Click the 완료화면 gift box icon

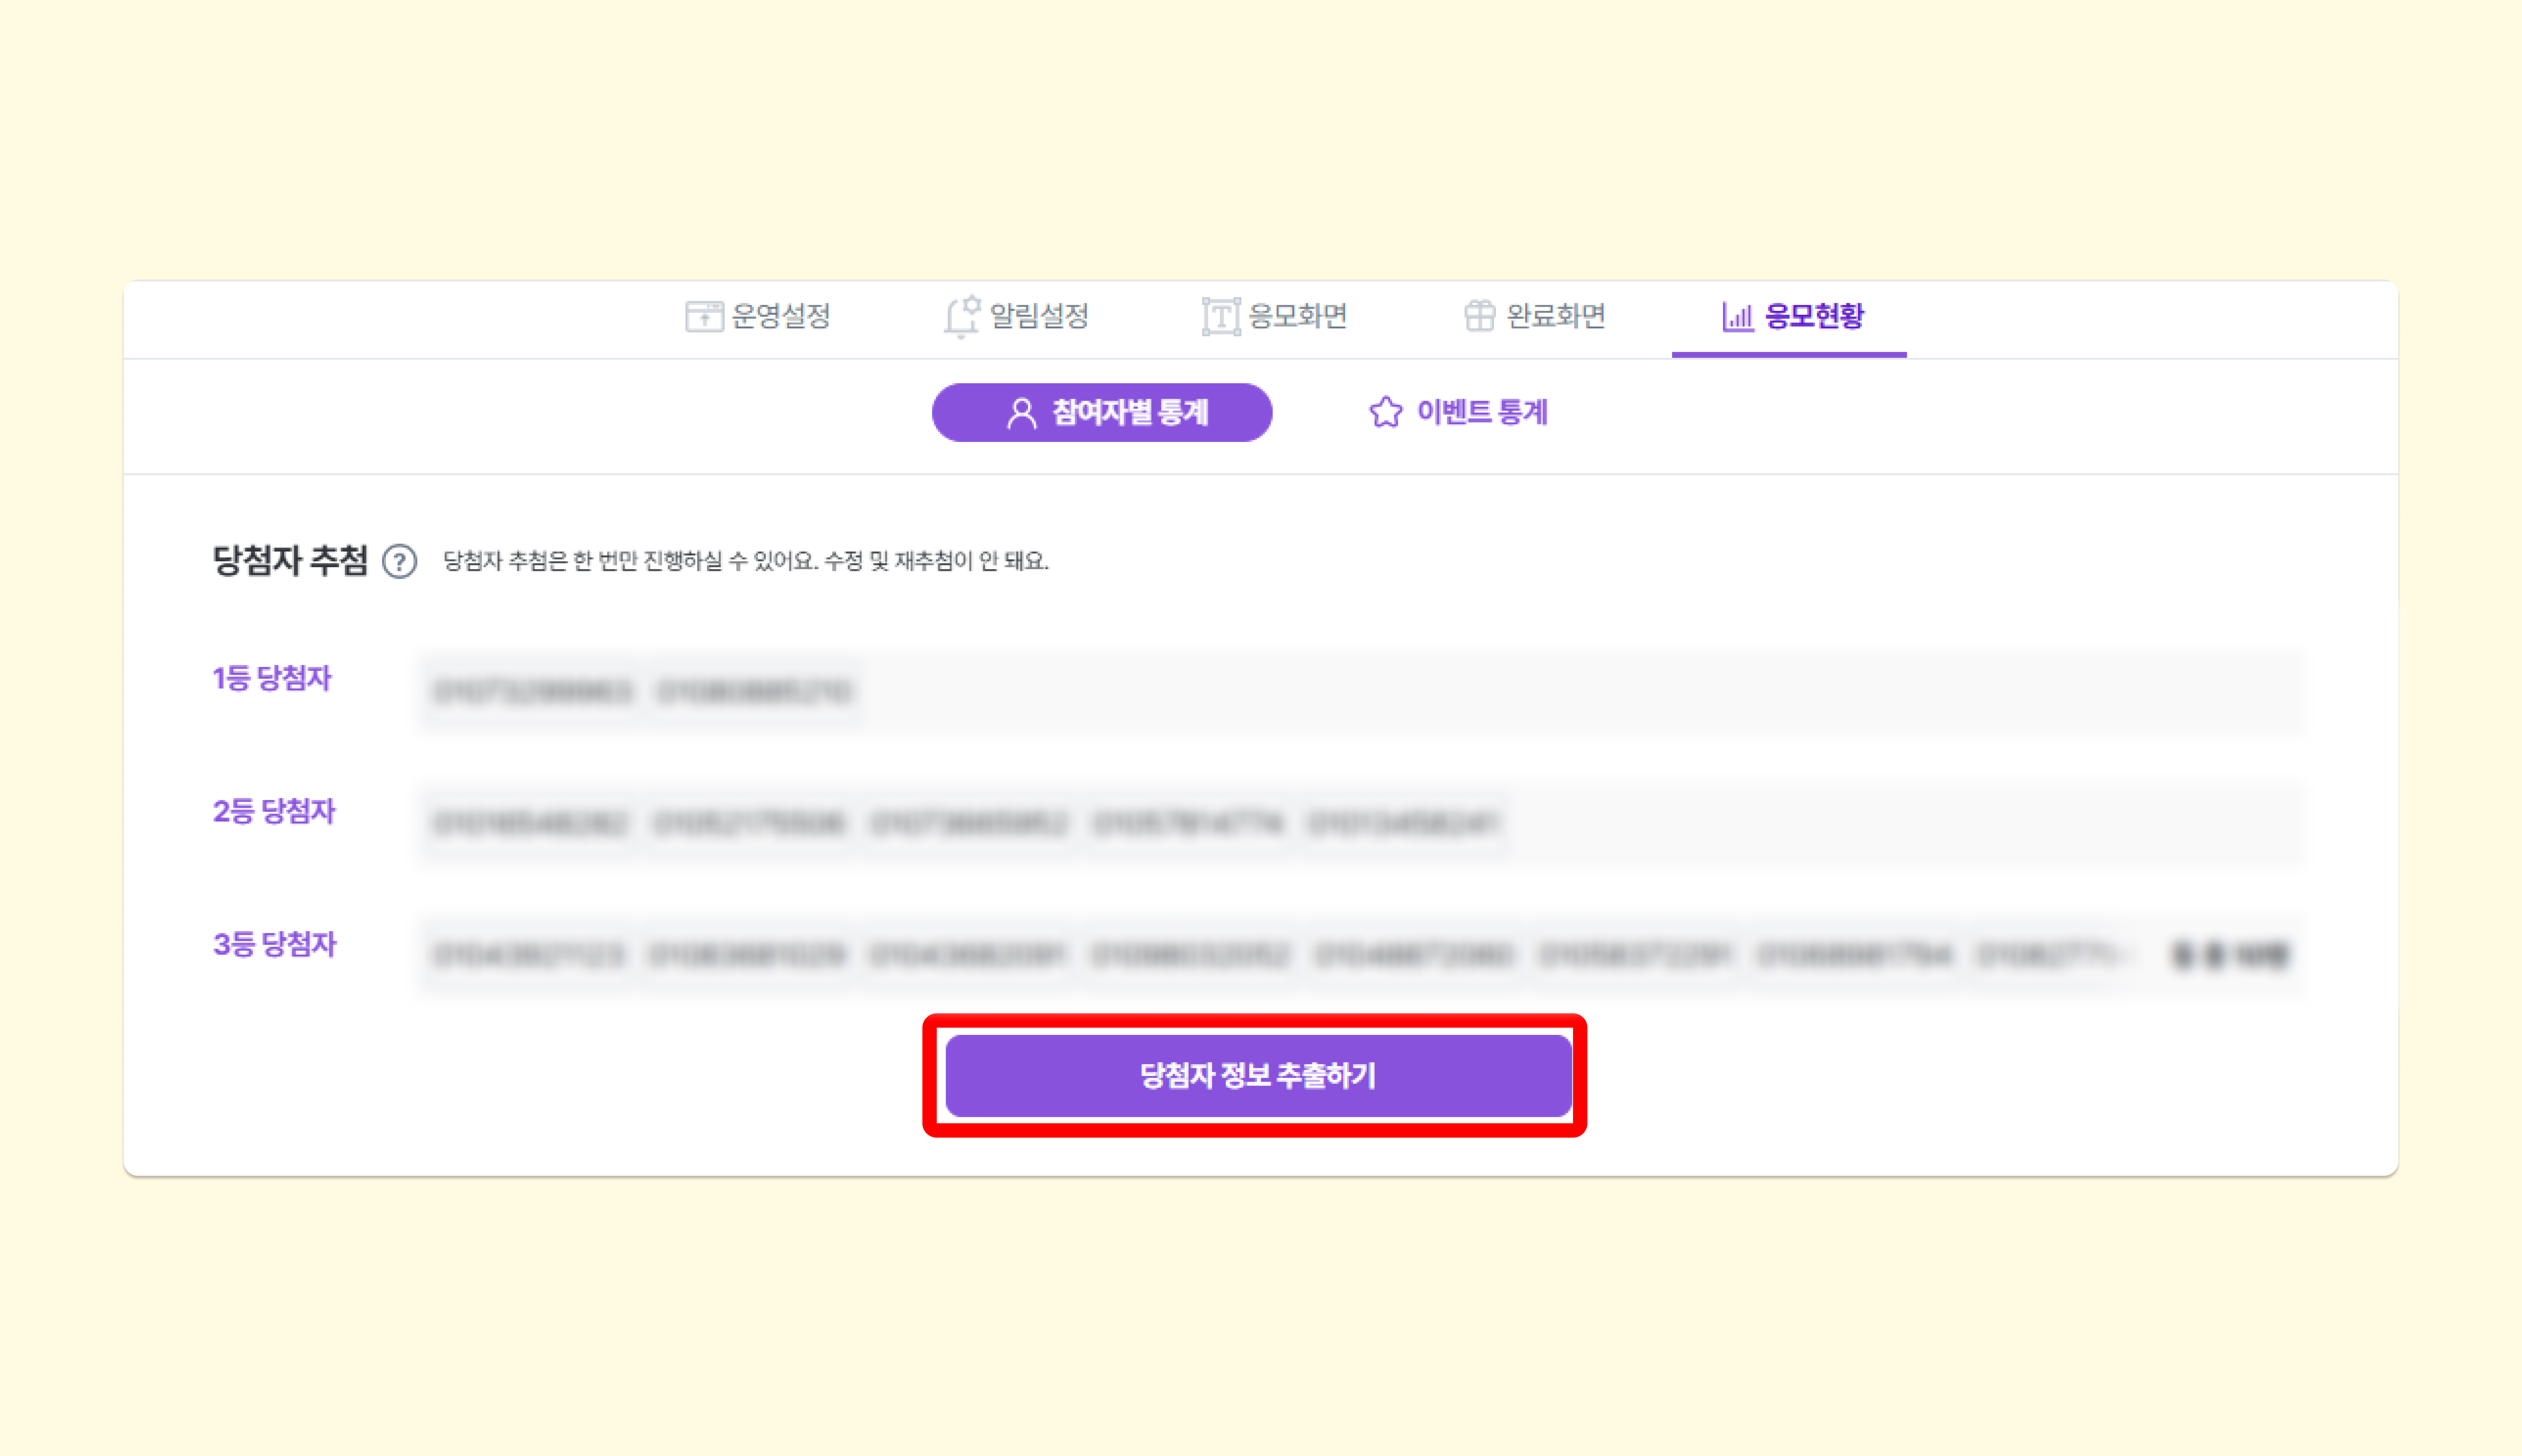click(x=1478, y=316)
